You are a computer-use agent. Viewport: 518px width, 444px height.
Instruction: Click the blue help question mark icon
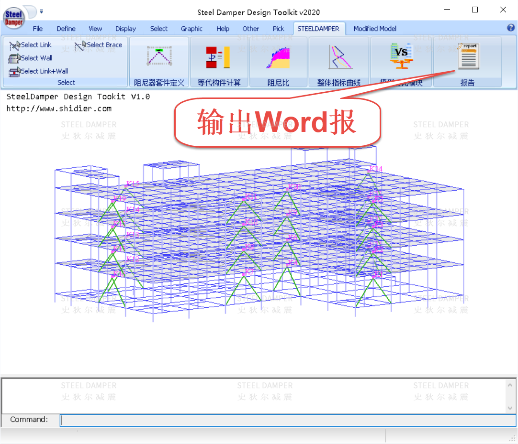click(511, 28)
